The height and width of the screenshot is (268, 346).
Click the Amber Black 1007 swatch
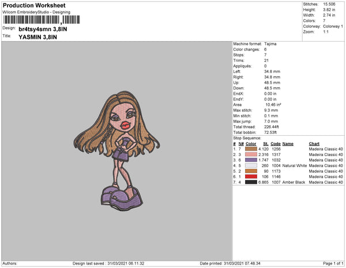(x=251, y=183)
